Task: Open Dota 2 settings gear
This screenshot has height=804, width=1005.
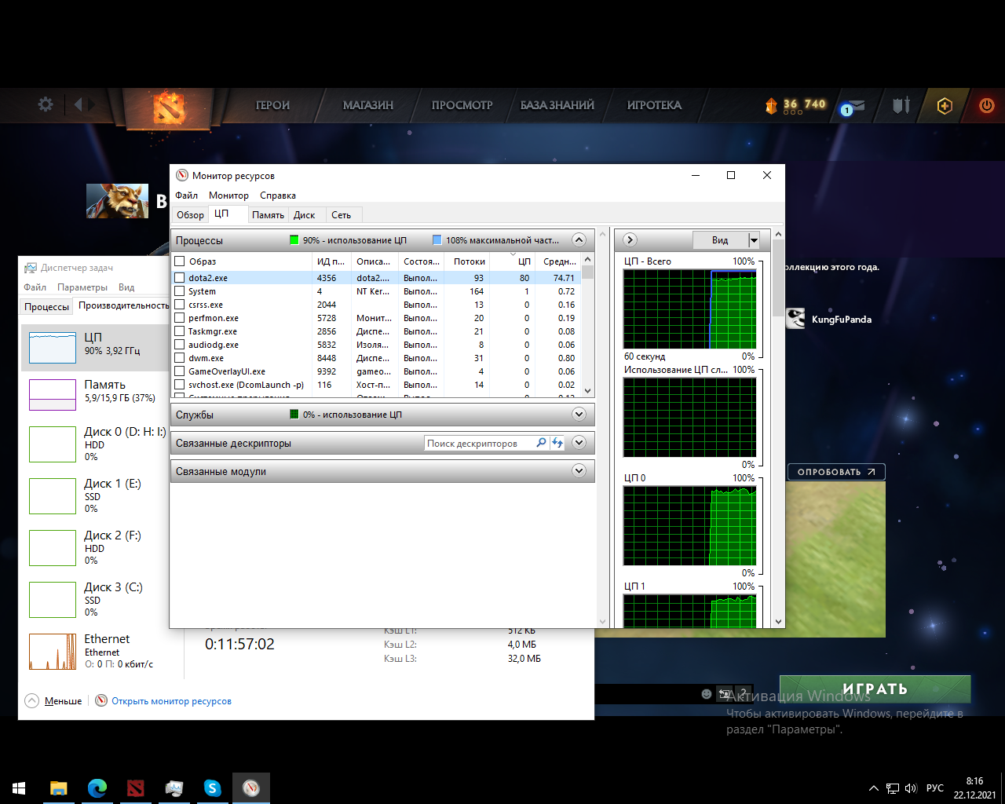Action: pos(46,104)
